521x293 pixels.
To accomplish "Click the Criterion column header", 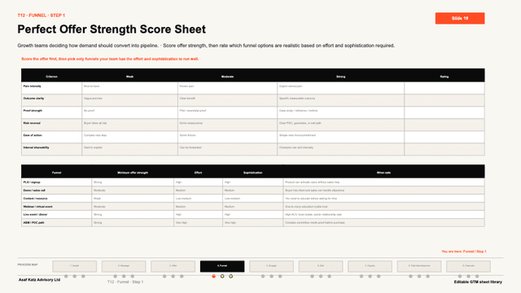I will 51,77.
